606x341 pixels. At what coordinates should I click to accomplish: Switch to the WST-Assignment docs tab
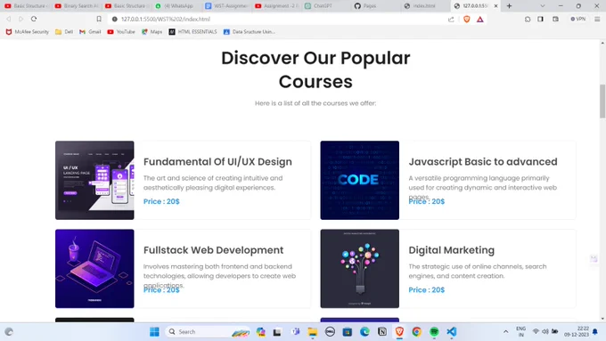click(226, 6)
